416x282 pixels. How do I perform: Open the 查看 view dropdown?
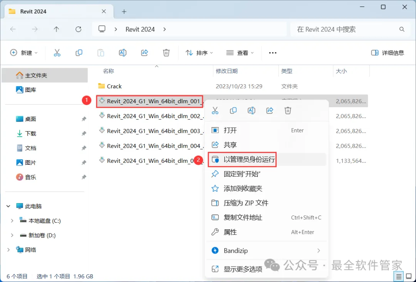pos(240,53)
